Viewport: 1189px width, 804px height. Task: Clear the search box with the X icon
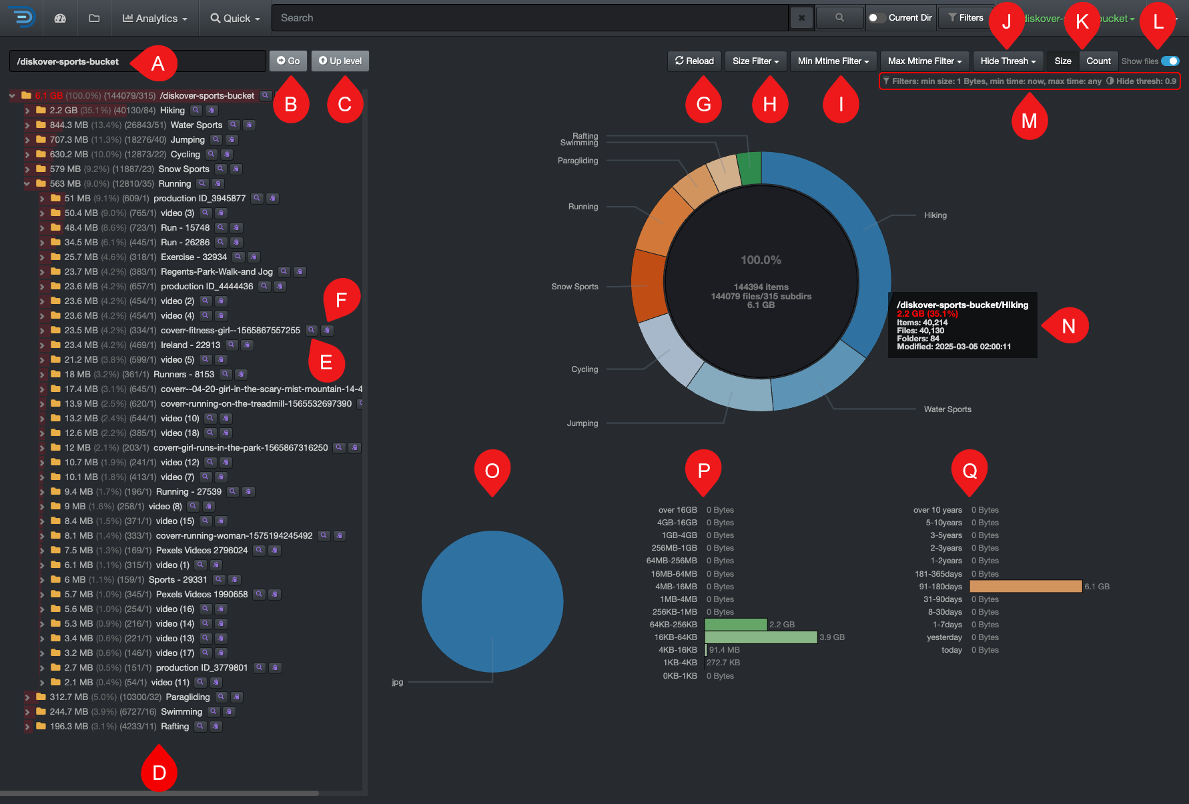801,18
